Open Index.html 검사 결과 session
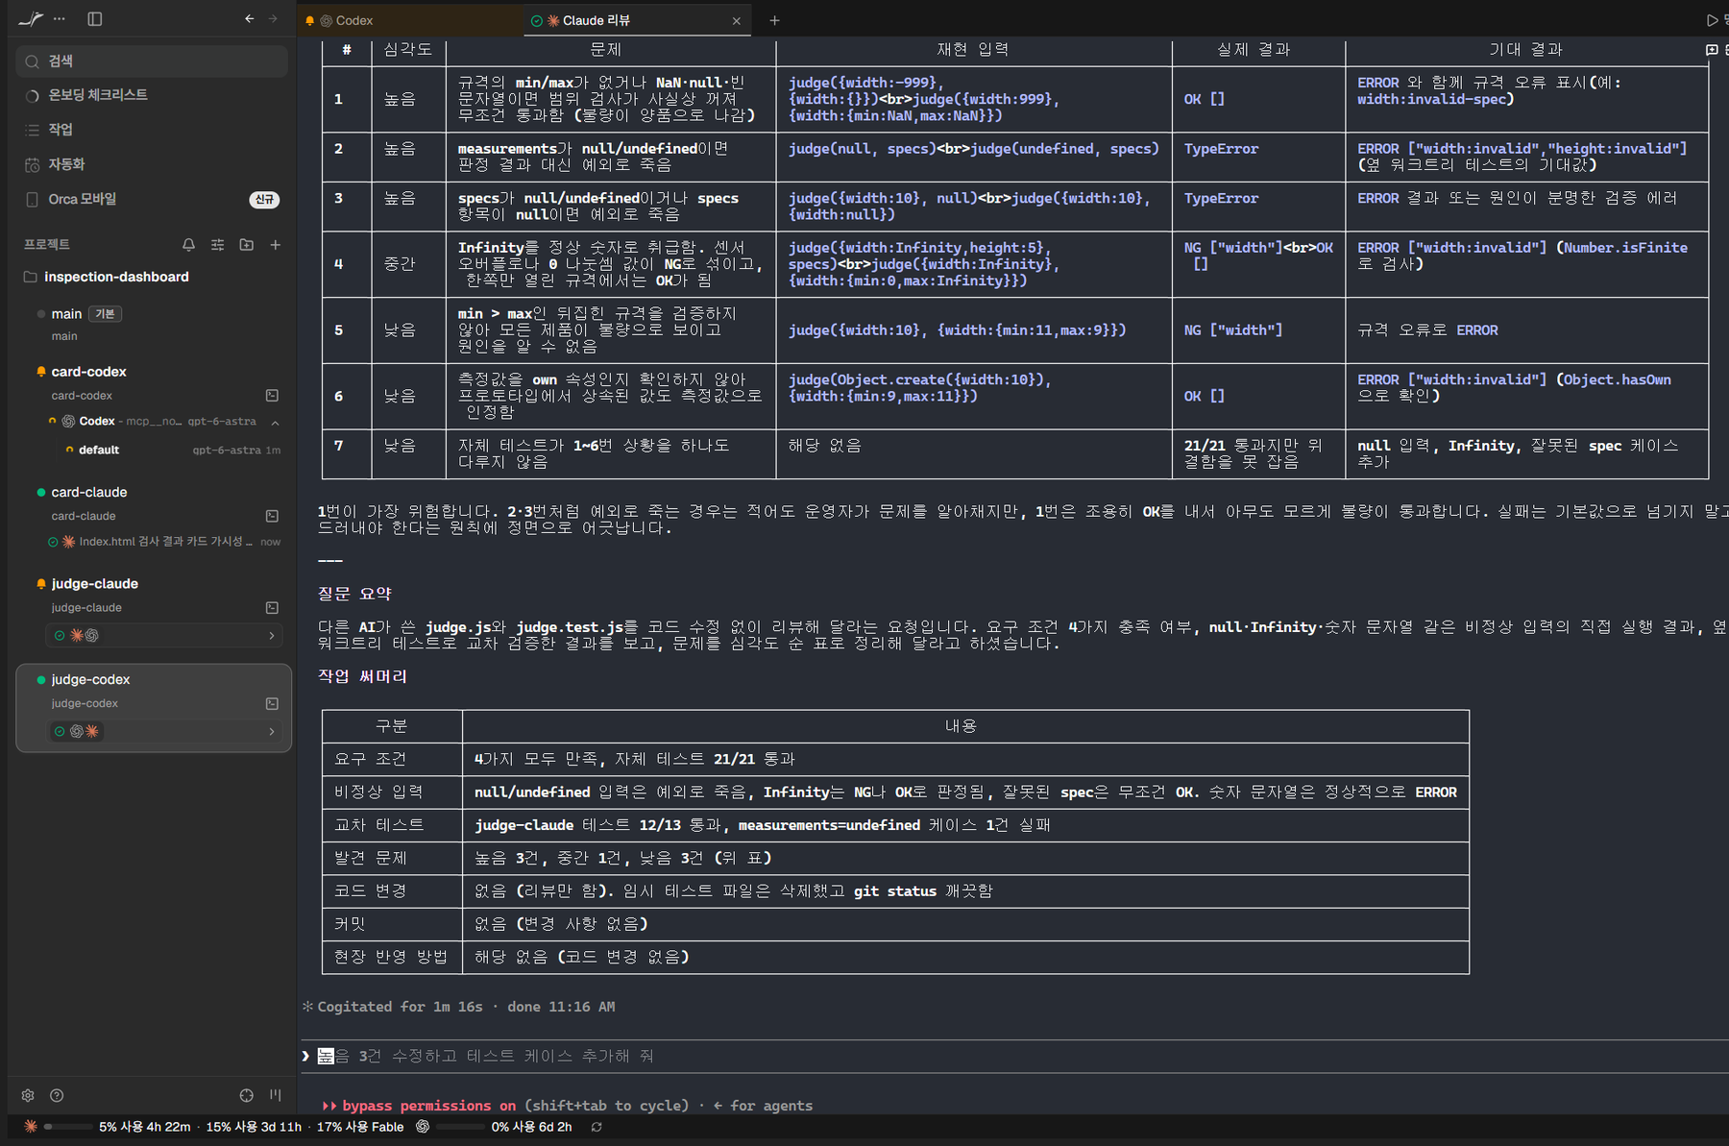The height and width of the screenshot is (1146, 1729). 163,542
